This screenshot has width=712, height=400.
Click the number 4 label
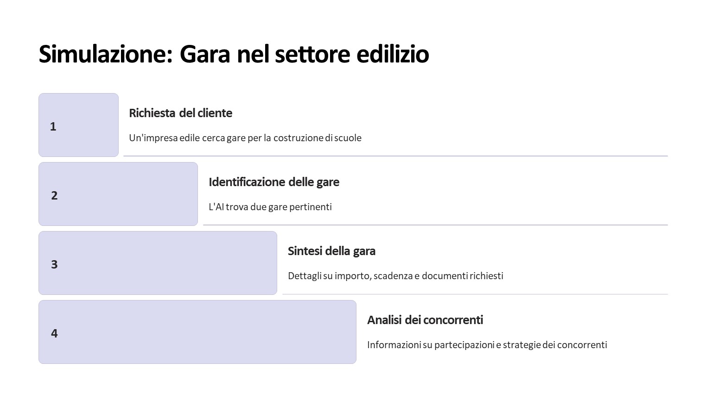(x=54, y=333)
